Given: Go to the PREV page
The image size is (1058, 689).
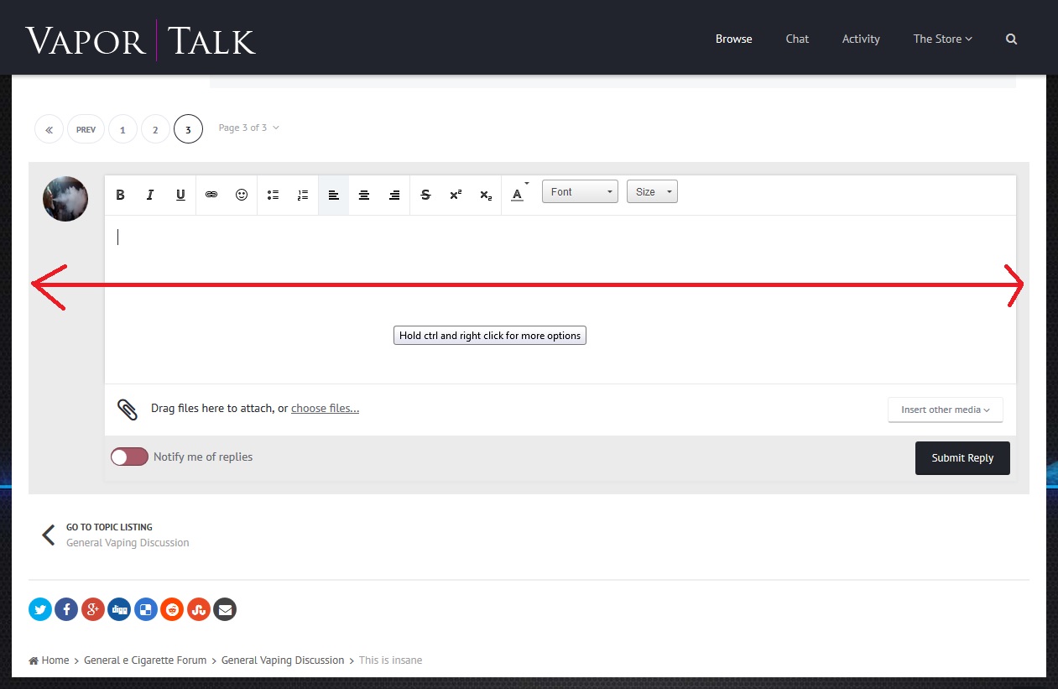Looking at the screenshot, I should point(86,129).
